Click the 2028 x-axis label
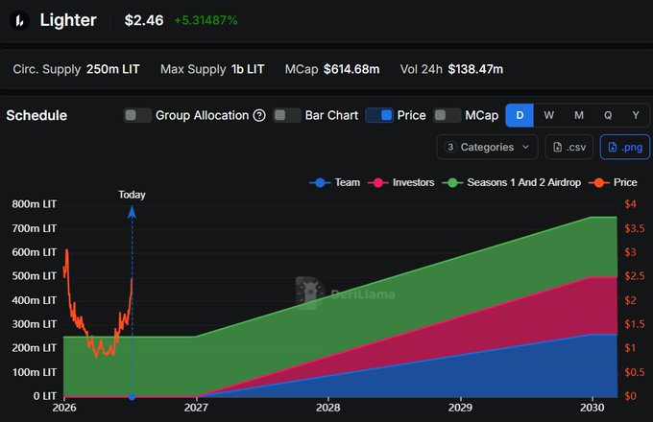The width and height of the screenshot is (653, 422). tap(327, 408)
